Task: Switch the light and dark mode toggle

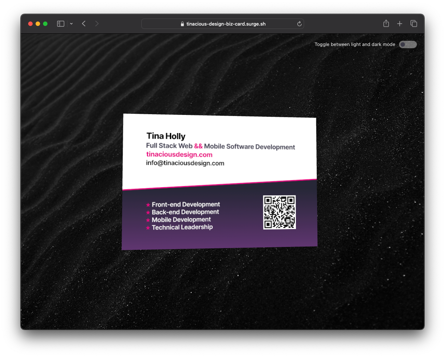Action: [x=408, y=44]
